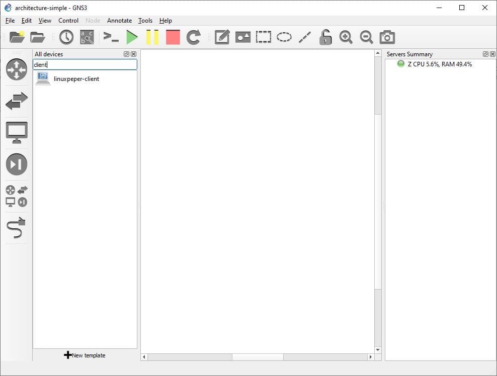Add a note annotation
Screen dimensions: 497x376
click(x=222, y=37)
